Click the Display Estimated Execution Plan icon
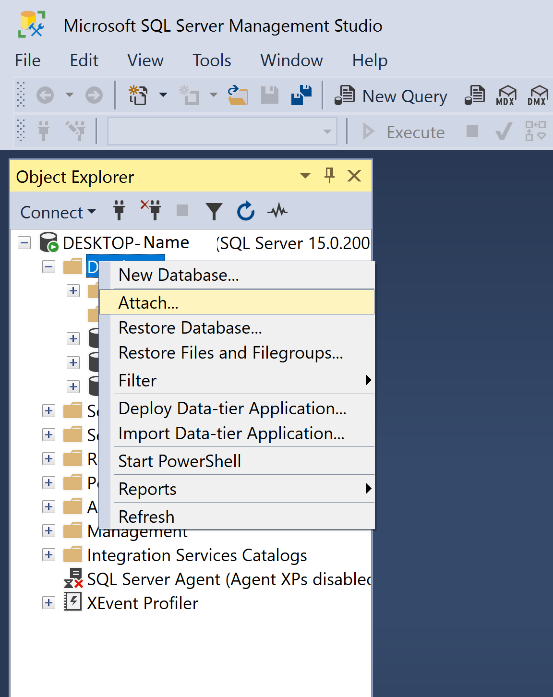The height and width of the screenshot is (697, 553). pos(535,131)
